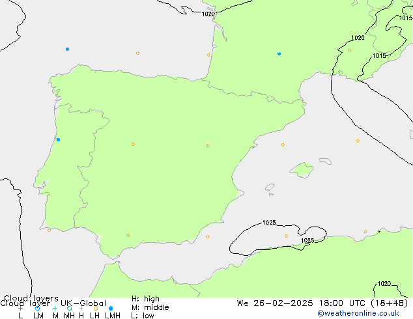Click the 'M: middle' legend text

point(150,307)
